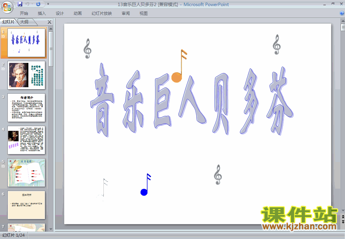Screen dimensions: 345x239
Task: Select the treble clef above the 音 character
Action: point(88,49)
